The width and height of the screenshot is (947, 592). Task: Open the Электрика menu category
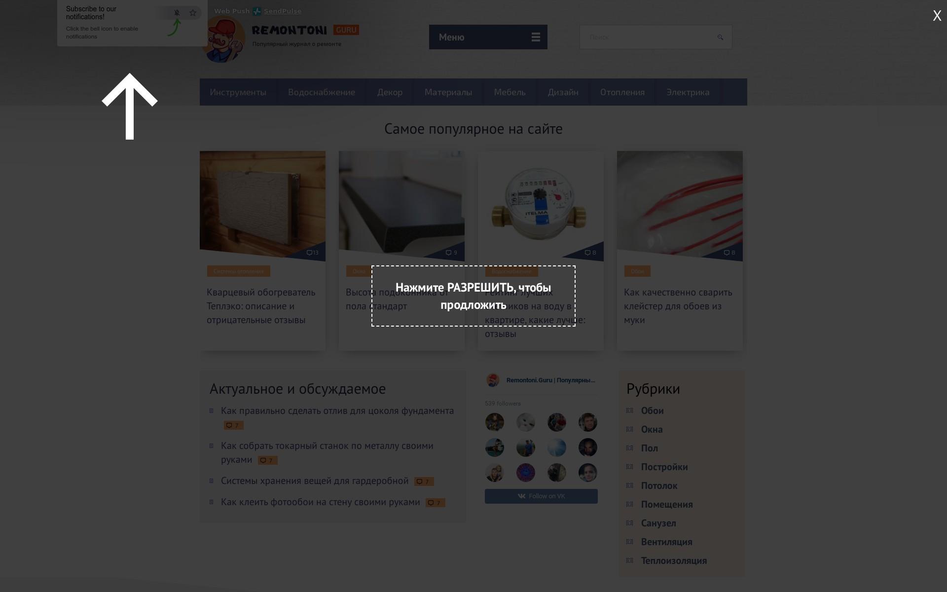(x=688, y=92)
